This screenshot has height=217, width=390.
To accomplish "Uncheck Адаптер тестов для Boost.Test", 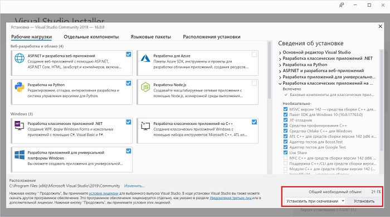I will 285,142.
